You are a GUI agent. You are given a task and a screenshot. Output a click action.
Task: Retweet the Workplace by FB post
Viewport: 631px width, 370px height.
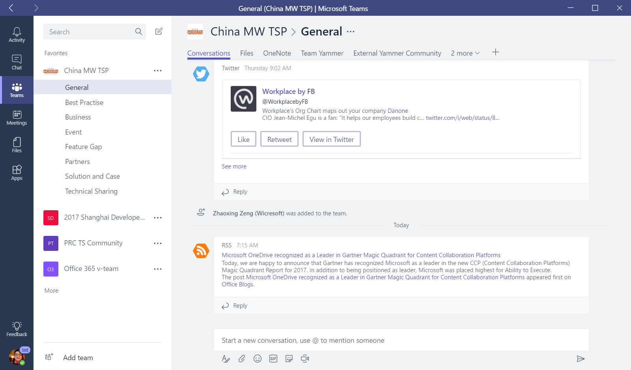tap(279, 139)
